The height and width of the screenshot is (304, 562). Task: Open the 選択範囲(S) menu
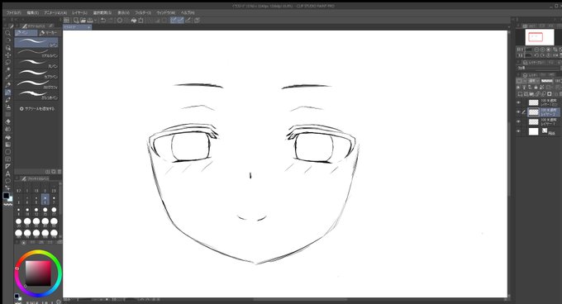tap(102, 12)
